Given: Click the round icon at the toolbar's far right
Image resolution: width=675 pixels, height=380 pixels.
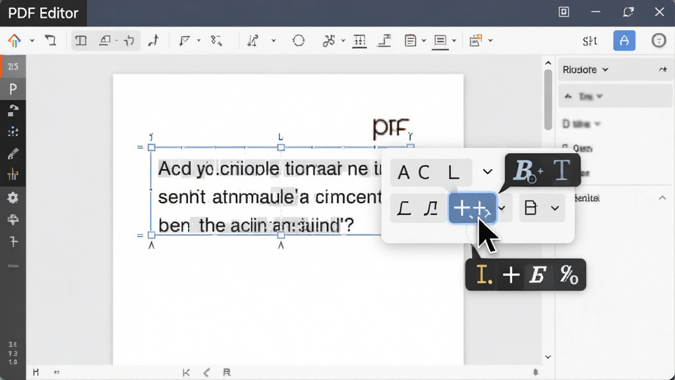Looking at the screenshot, I should tap(659, 41).
